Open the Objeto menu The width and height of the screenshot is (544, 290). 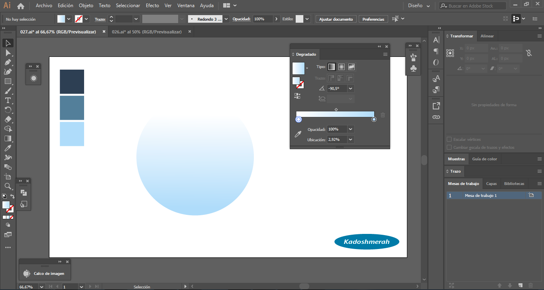click(x=86, y=6)
